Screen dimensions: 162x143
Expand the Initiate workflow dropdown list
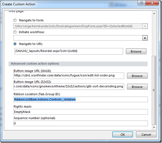click(145, 38)
